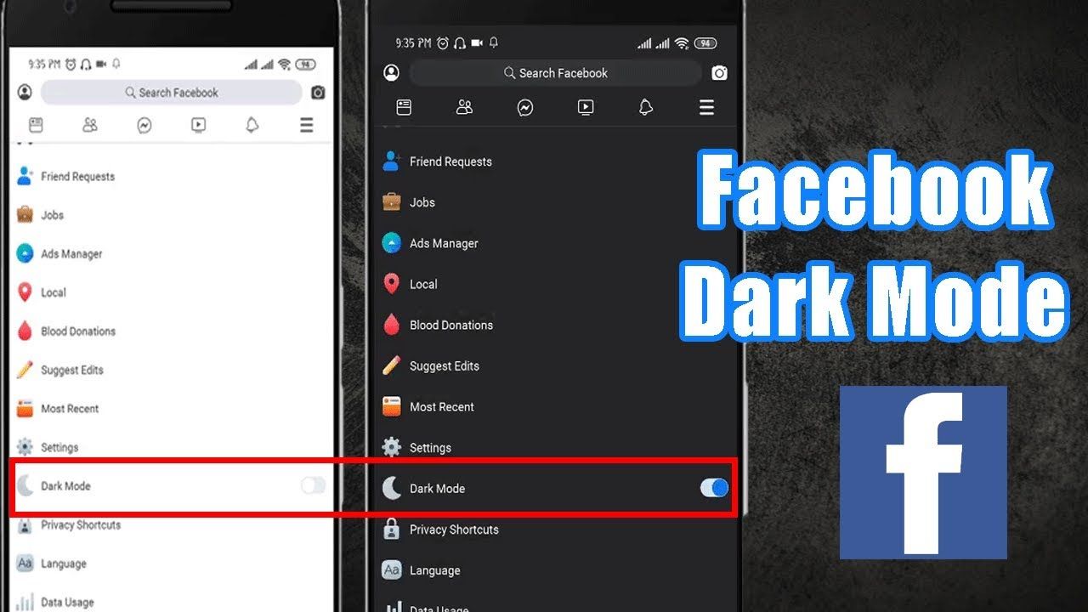This screenshot has height=612, width=1088.
Task: Open Friend Requests text on dark phone
Action: pos(450,161)
